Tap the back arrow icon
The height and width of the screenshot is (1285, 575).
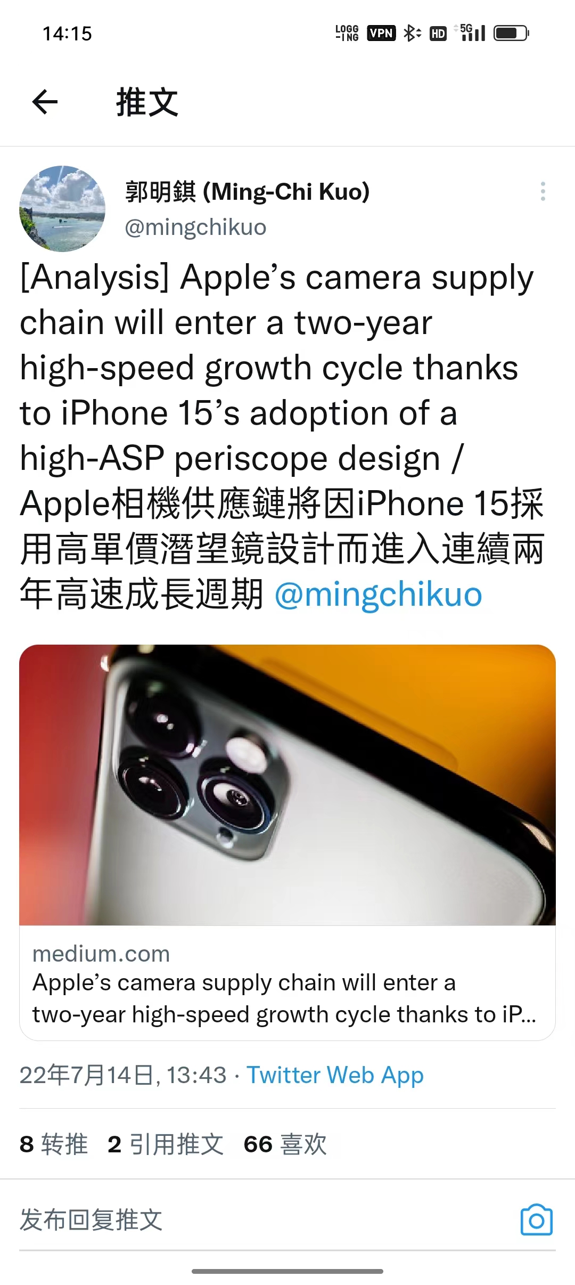pos(45,102)
